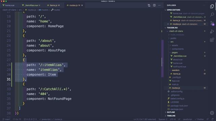The width and height of the screenshot is (216, 121).
Task: Open notFound.vue in file tree
Action: click(x=179, y=67)
